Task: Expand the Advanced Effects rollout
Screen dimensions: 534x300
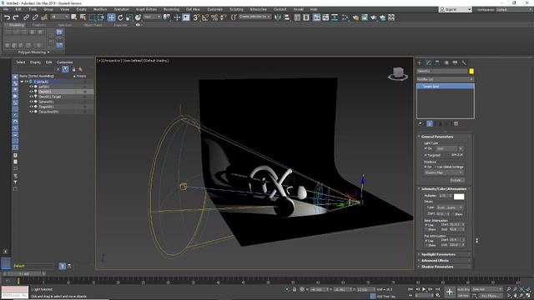Action: (444, 261)
